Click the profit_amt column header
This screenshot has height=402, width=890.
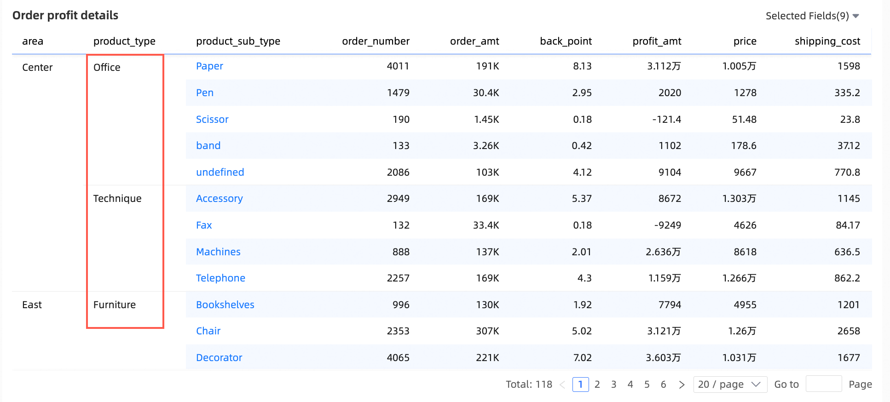tap(657, 41)
